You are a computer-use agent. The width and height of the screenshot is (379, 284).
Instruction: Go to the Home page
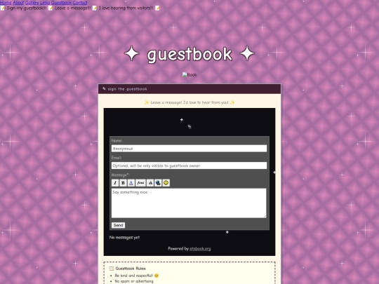6,3
